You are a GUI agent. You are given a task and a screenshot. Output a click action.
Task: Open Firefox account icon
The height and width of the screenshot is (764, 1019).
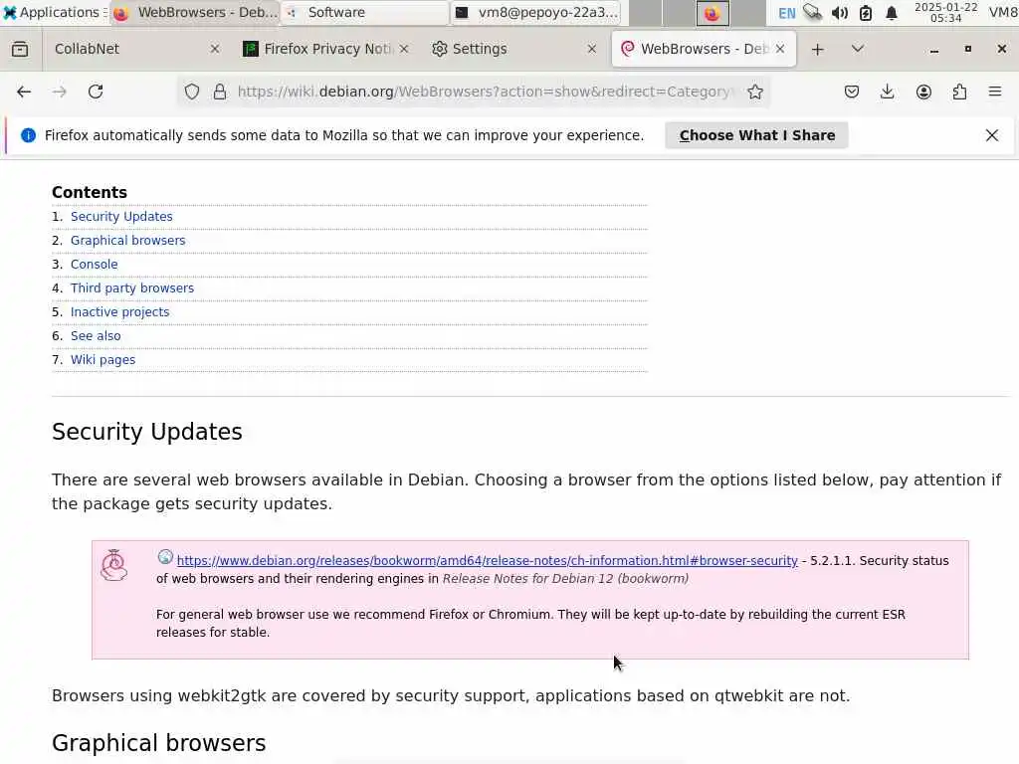(923, 92)
